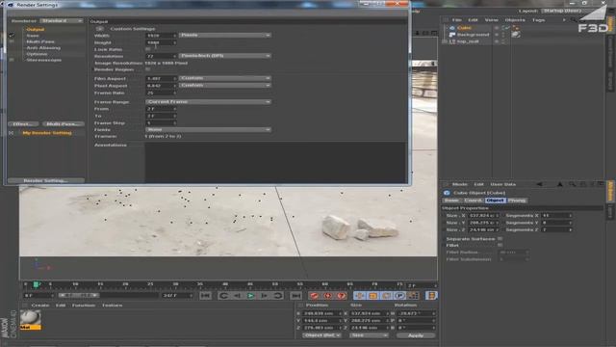Toggle point level animation icon
Image resolution: width=616 pixels, height=347 pixels.
(x=413, y=296)
